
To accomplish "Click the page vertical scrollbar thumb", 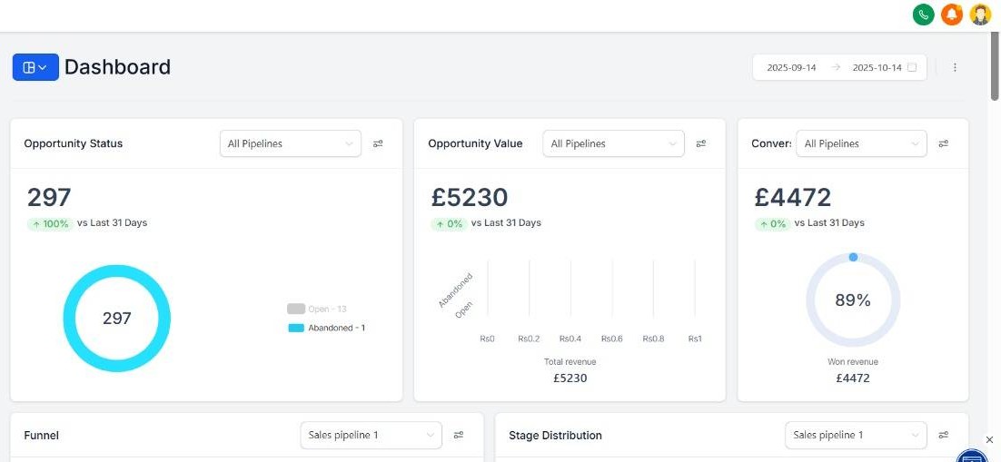I will pos(995,65).
